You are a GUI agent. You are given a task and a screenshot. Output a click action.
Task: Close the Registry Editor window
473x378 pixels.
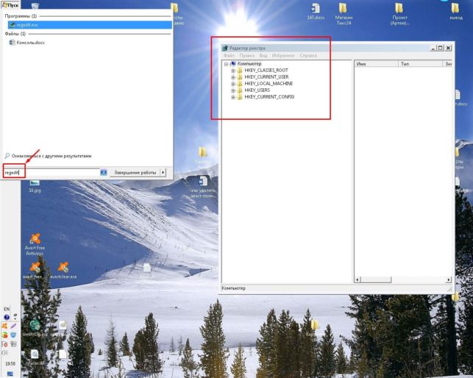tap(448, 48)
